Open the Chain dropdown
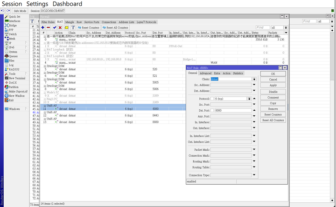This screenshot has width=336, height=207. tap(254, 79)
